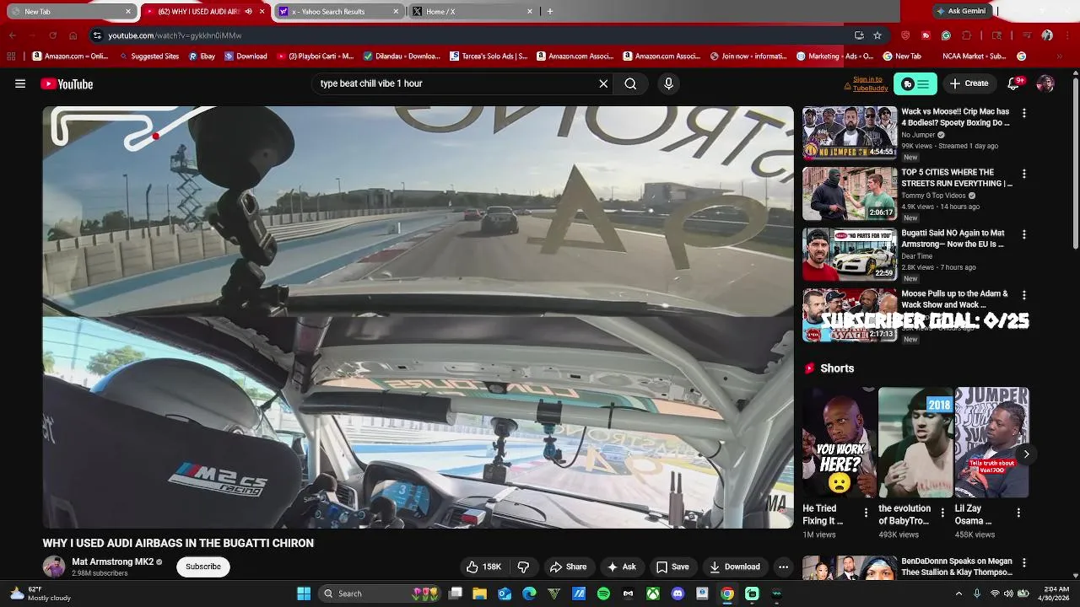The image size is (1080, 607).
Task: Open options for BenDaDonnn video
Action: pos(1024,562)
